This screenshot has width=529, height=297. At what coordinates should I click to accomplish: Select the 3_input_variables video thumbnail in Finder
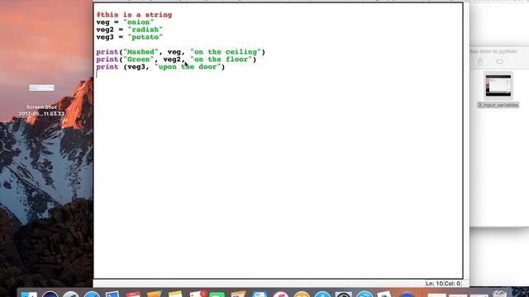pyautogui.click(x=498, y=86)
